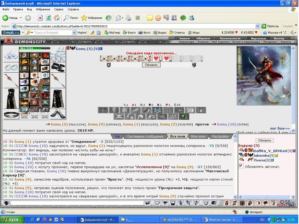Click the P/L translit icon
This screenshot has height=224, width=299.
[x=188, y=203]
